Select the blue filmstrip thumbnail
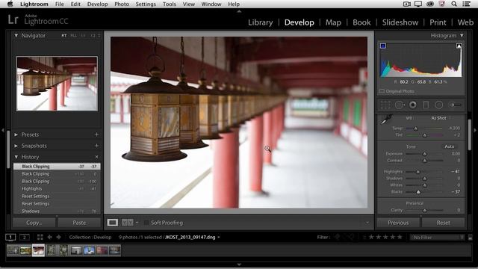The height and width of the screenshot is (269, 478). click(x=89, y=250)
